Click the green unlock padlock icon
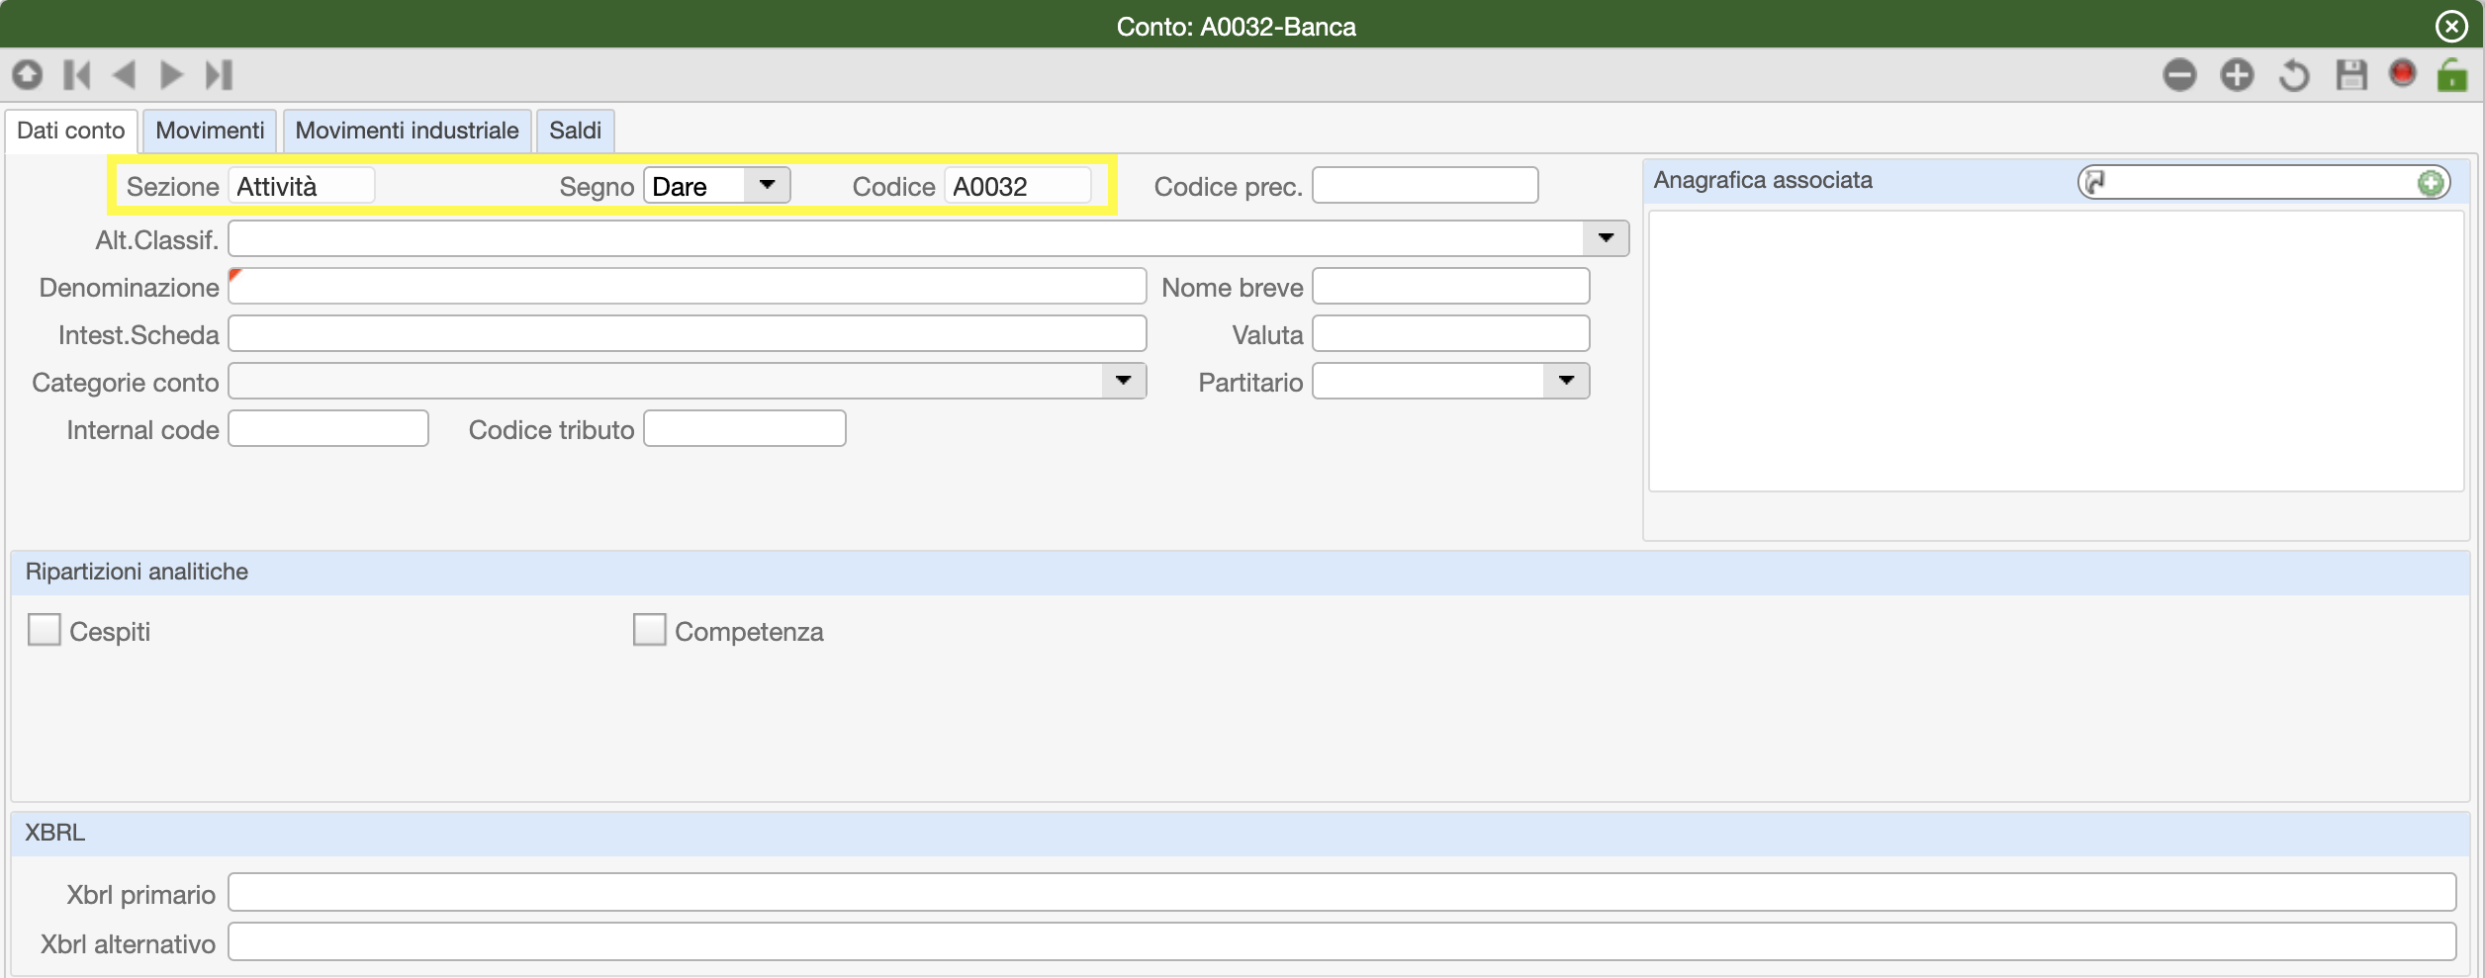2485x978 pixels. (2452, 75)
